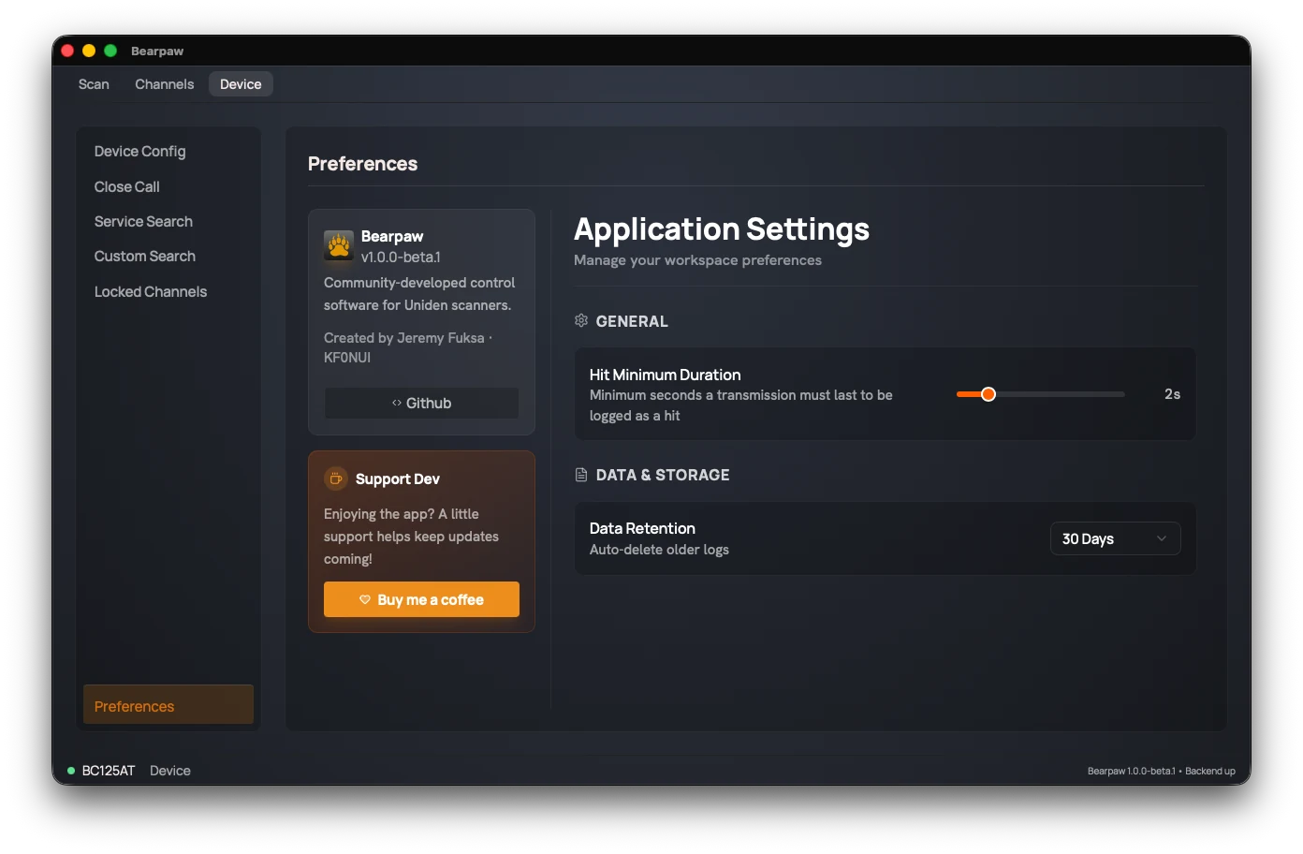Viewport: 1303px width, 854px height.
Task: Click the green connection status dot
Action: [x=71, y=771]
